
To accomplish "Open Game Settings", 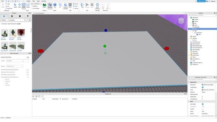I will [97, 6].
